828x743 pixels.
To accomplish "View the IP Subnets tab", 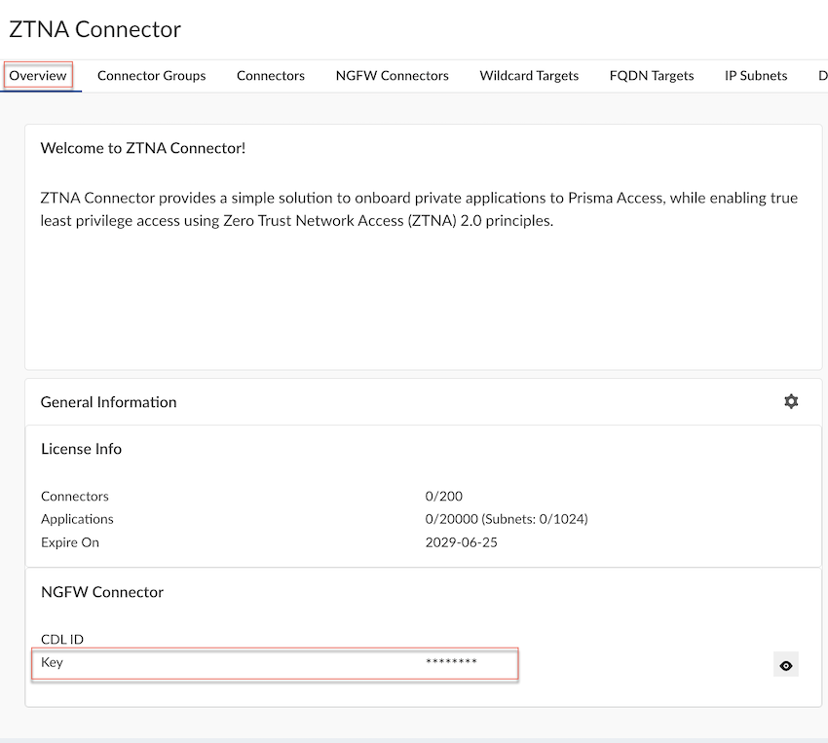I will coord(756,76).
